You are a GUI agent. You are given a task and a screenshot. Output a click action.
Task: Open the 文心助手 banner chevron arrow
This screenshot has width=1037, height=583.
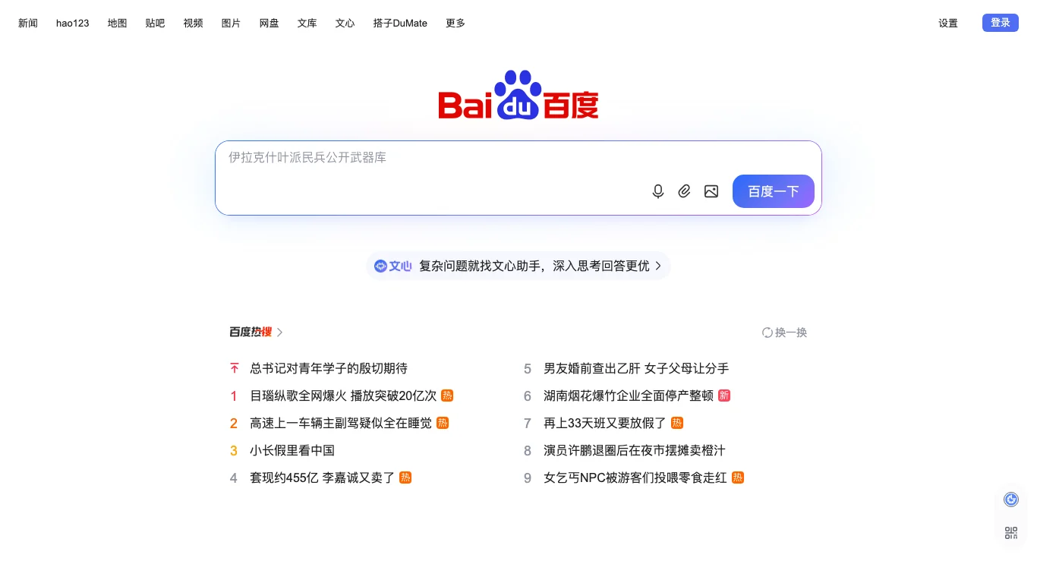pos(658,266)
